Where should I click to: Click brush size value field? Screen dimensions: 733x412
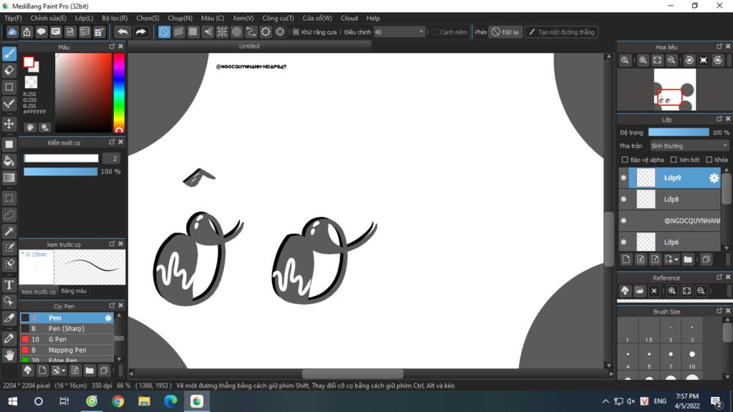[111, 159]
